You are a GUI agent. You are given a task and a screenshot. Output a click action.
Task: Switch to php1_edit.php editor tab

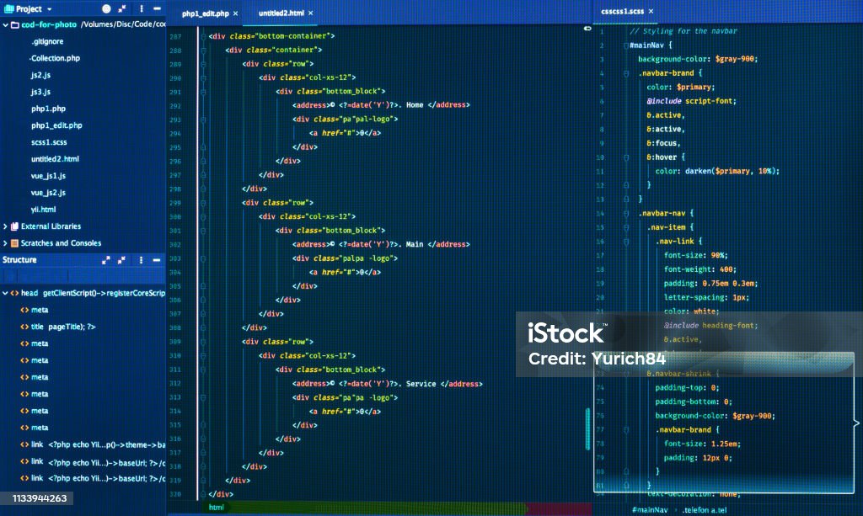tap(206, 13)
